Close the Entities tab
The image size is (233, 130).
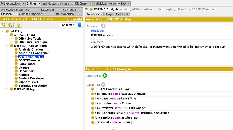[39, 3]
